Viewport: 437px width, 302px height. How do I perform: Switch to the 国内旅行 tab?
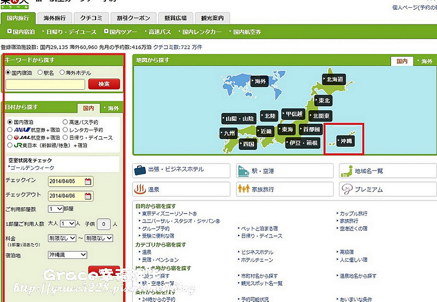(18, 19)
